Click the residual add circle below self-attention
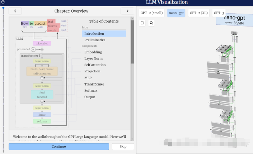This screenshot has width=253, height=154. [42, 78]
